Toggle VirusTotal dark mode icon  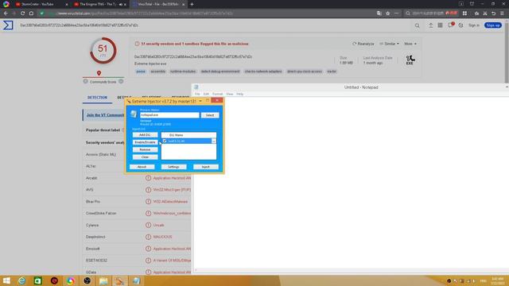(x=461, y=25)
